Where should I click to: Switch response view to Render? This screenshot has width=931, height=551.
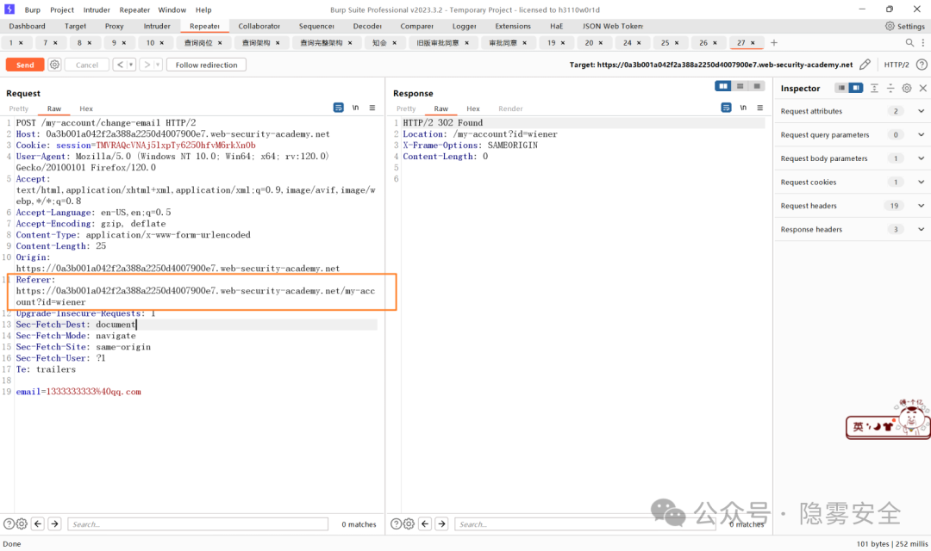[510, 108]
